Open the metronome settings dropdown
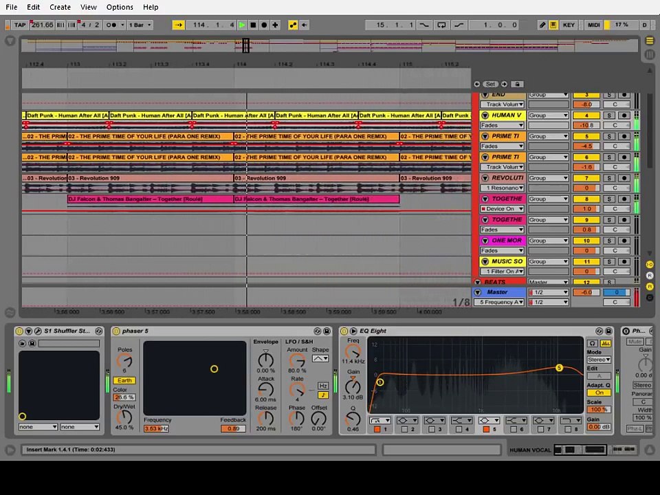 (122, 25)
